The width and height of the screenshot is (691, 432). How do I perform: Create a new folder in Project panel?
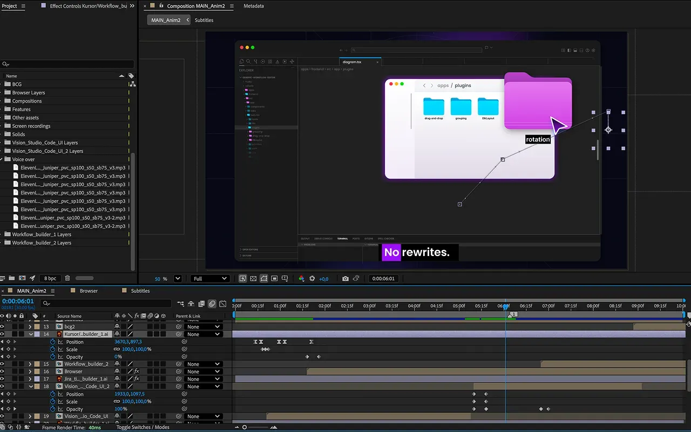(x=11, y=278)
